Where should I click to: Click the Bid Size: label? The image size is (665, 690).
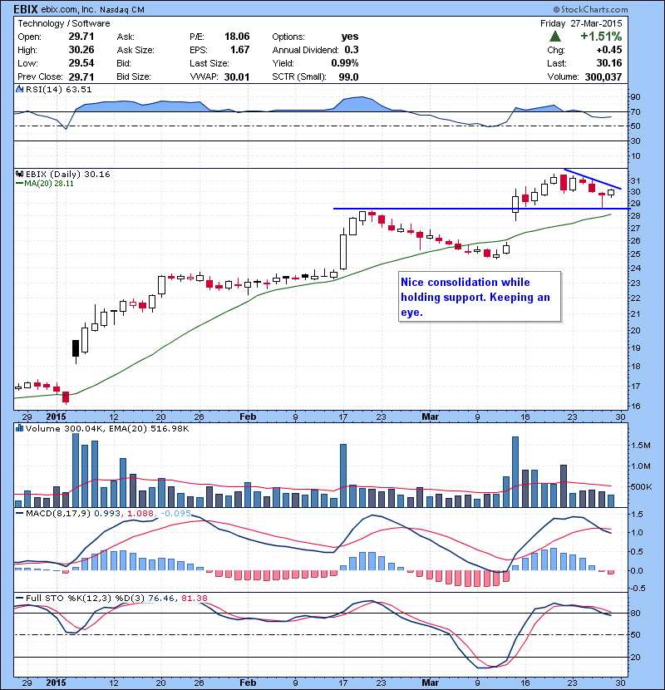(134, 76)
